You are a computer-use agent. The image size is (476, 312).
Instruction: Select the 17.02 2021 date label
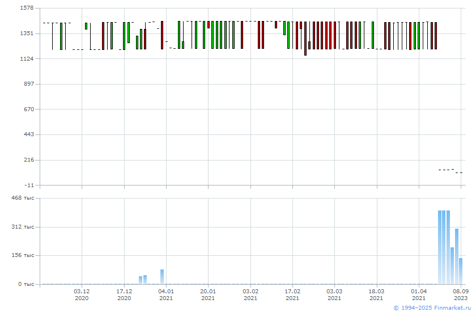click(x=292, y=294)
